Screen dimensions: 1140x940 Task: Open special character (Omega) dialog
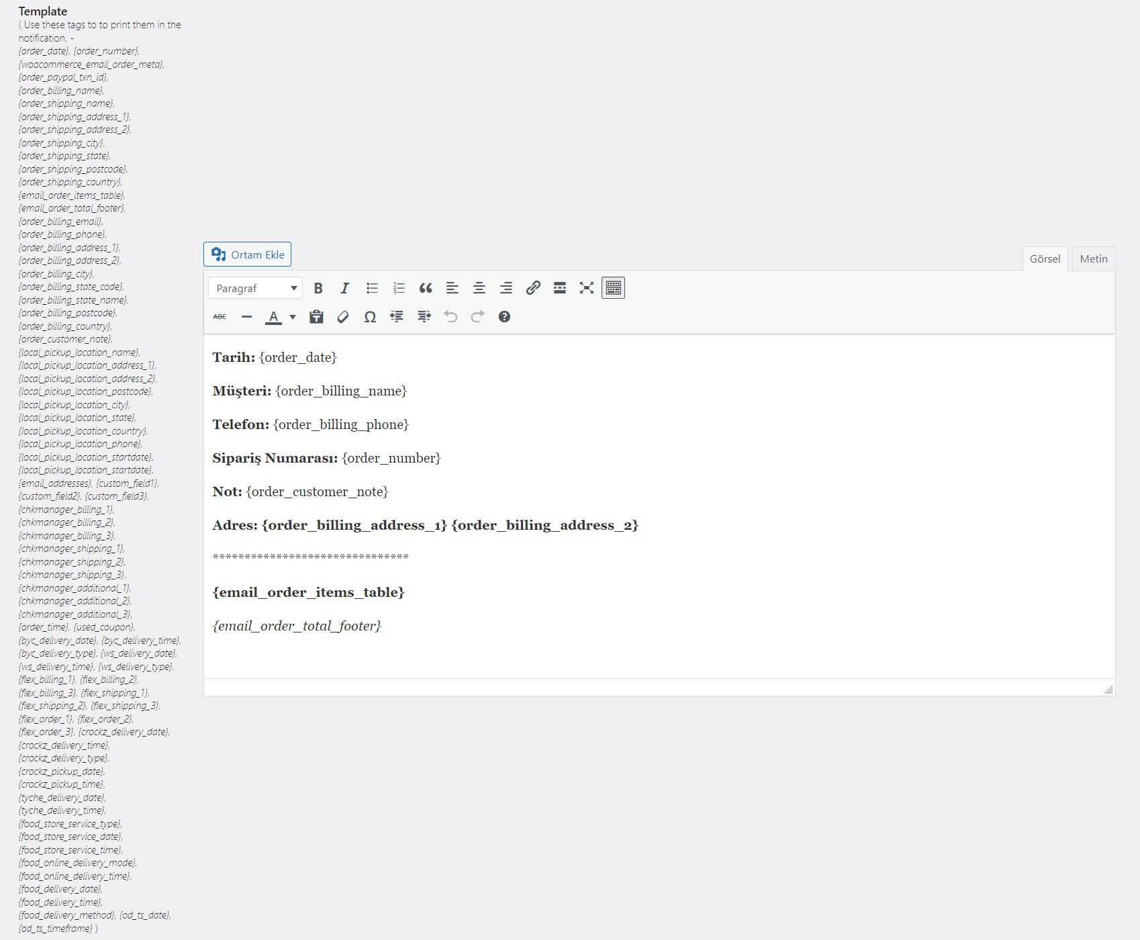click(x=370, y=317)
